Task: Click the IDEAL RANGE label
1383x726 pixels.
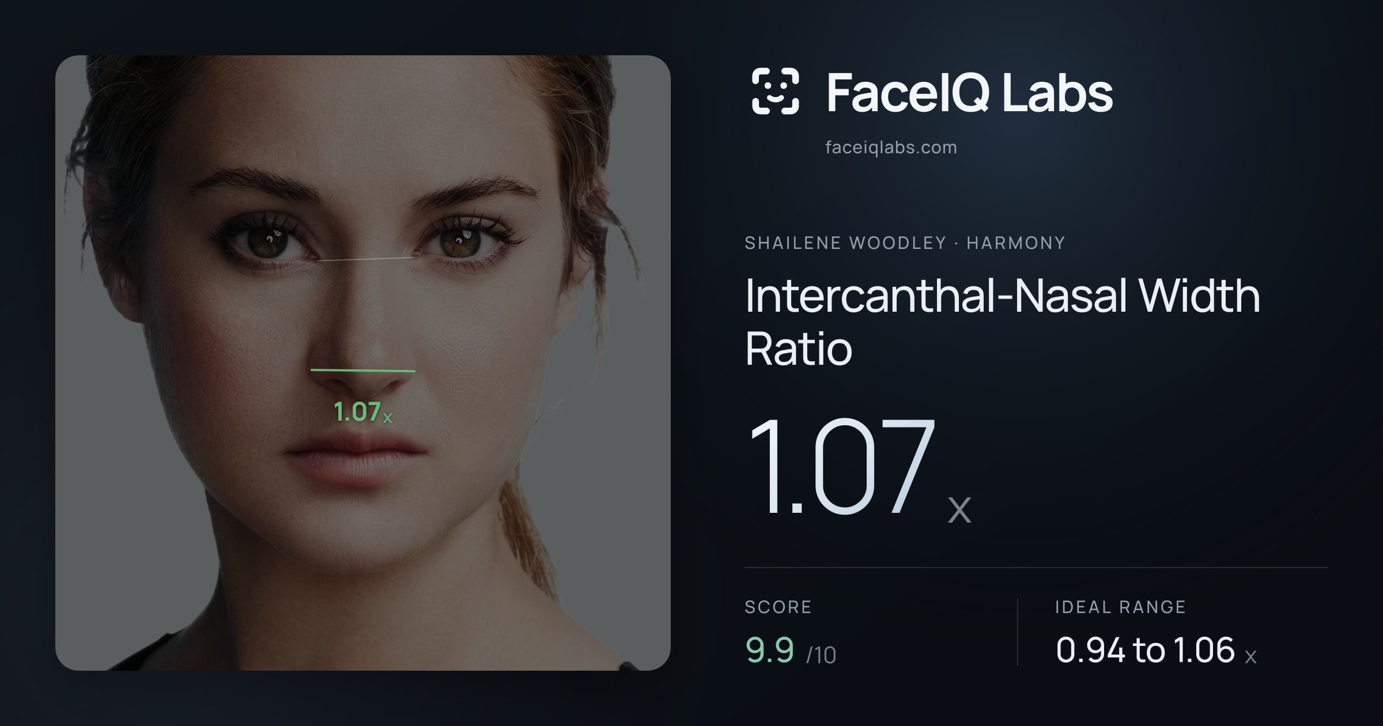Action: pos(1120,607)
